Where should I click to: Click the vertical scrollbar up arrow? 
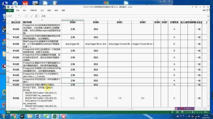pyautogui.click(x=209, y=20)
